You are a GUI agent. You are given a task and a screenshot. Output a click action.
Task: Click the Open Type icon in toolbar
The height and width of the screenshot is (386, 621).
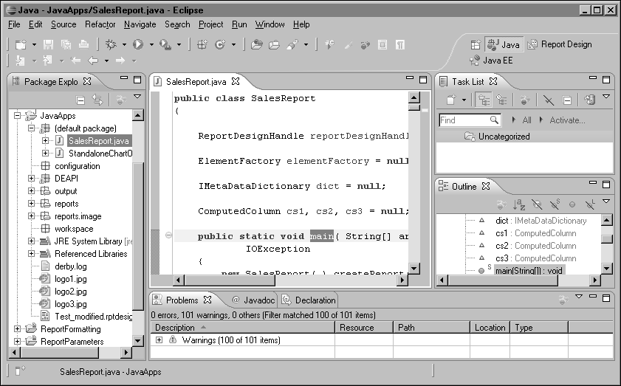257,45
